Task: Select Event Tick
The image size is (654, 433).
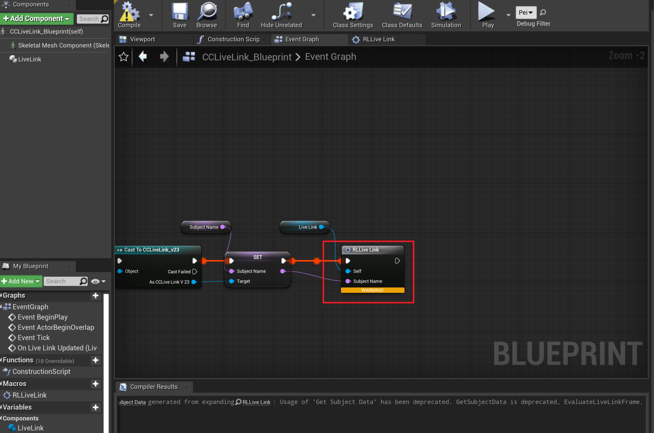Action: tap(34, 338)
